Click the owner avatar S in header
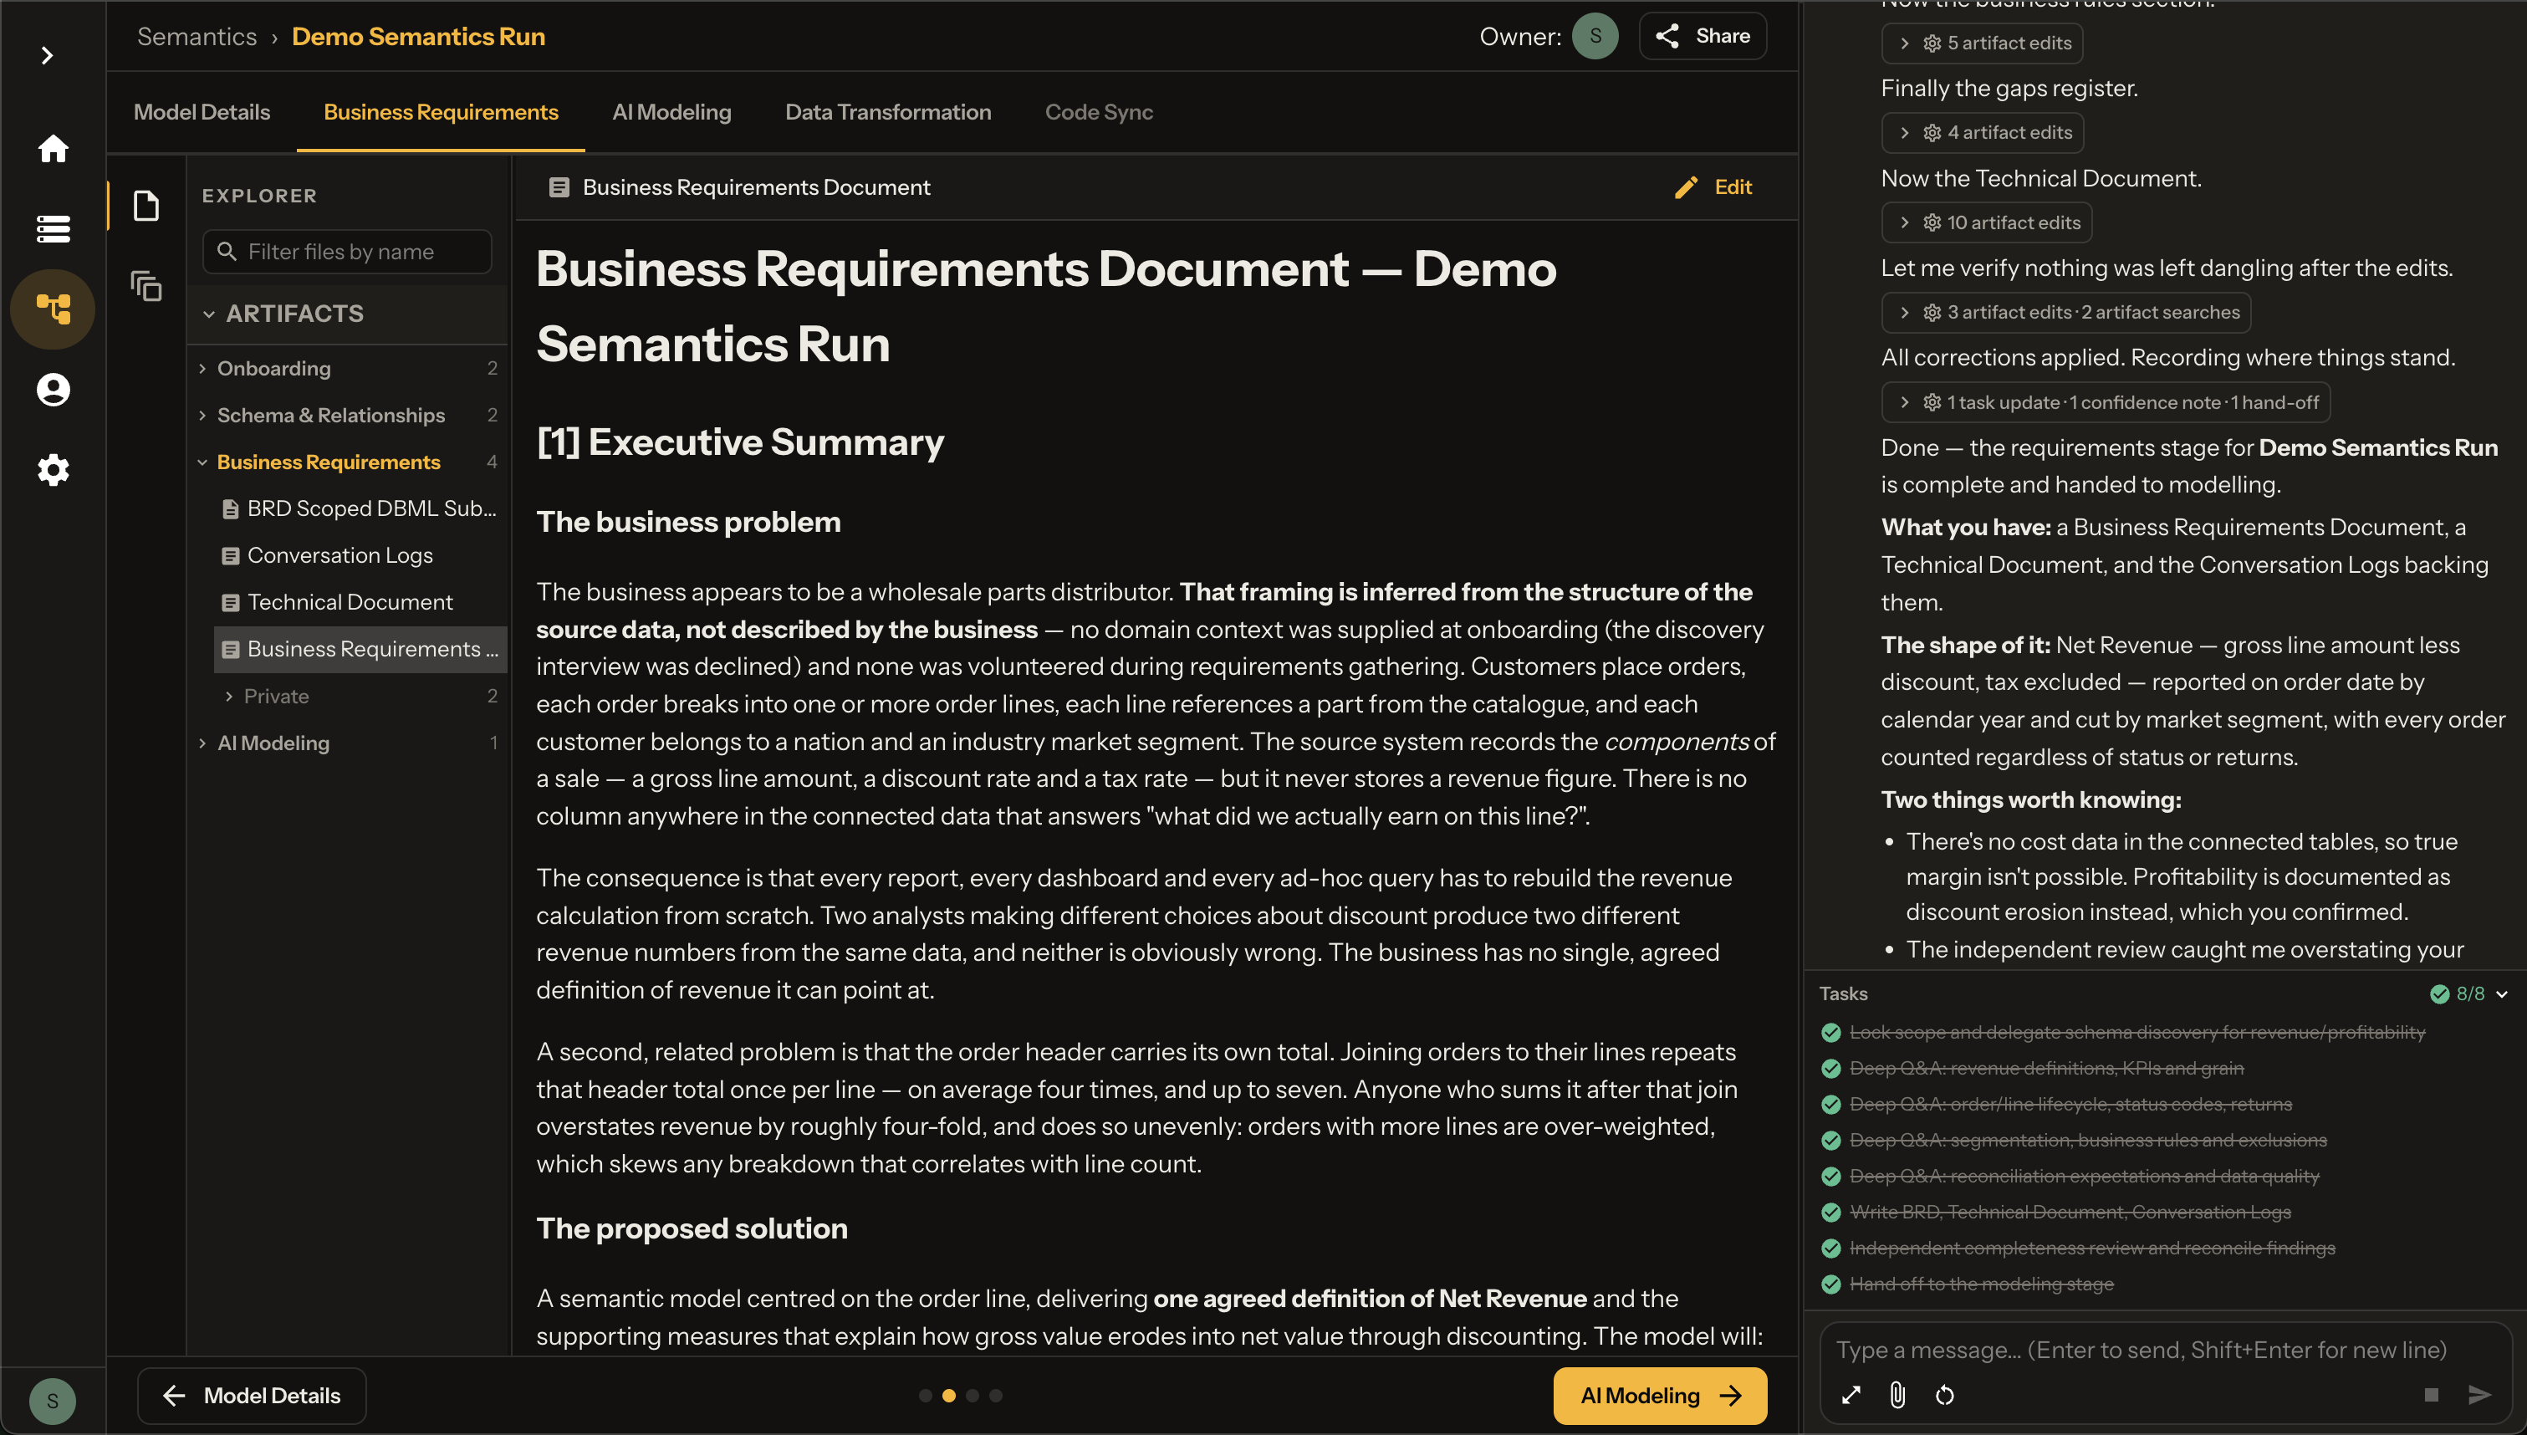2527x1435 pixels. [1595, 37]
